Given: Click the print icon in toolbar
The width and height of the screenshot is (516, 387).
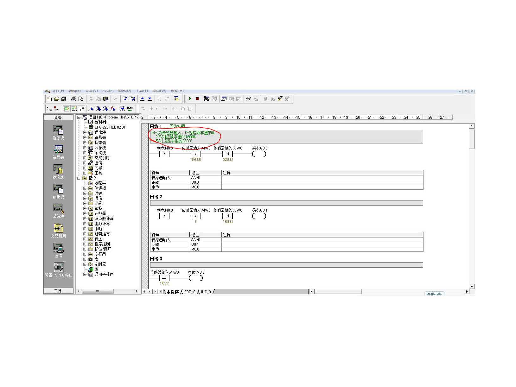Looking at the screenshot, I should coord(74,99).
